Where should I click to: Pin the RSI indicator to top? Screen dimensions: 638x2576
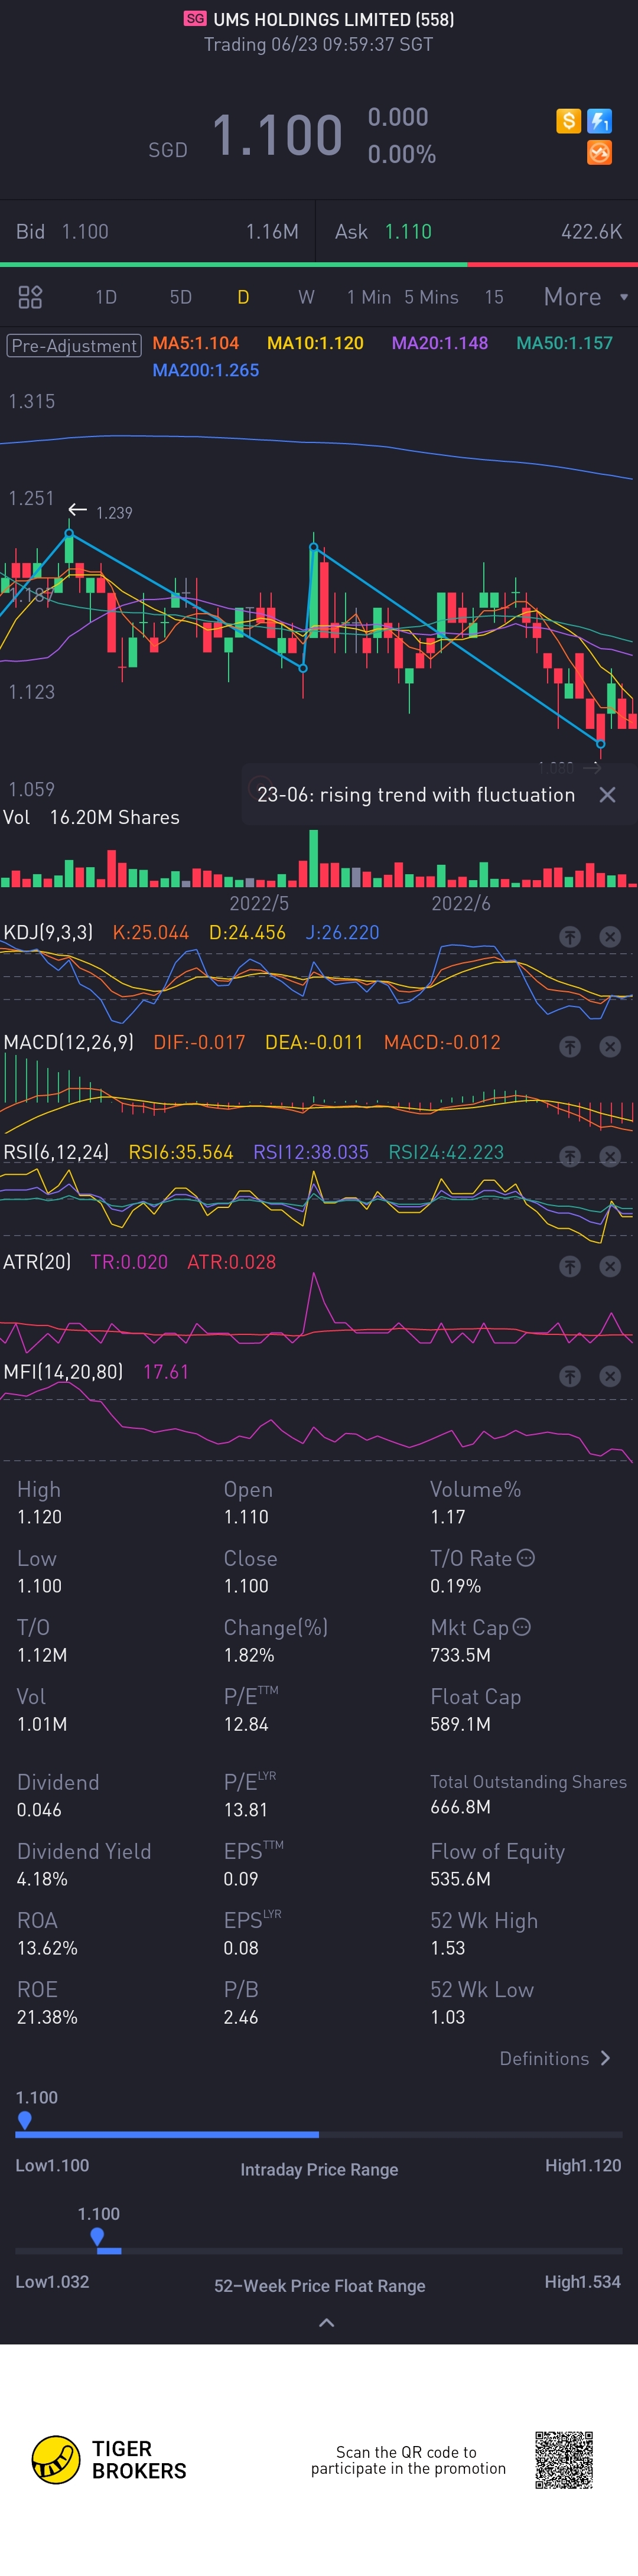coord(570,1157)
